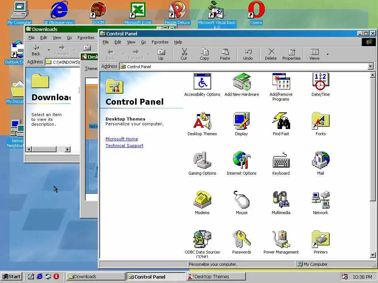The width and height of the screenshot is (378, 283).
Task: Expand the Views dropdown arrow
Action: [x=327, y=55]
